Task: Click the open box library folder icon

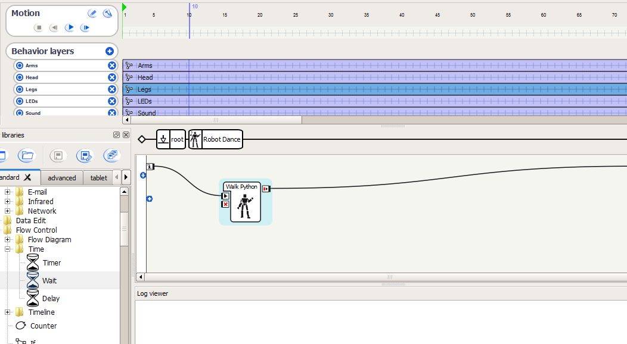Action: pyautogui.click(x=26, y=156)
